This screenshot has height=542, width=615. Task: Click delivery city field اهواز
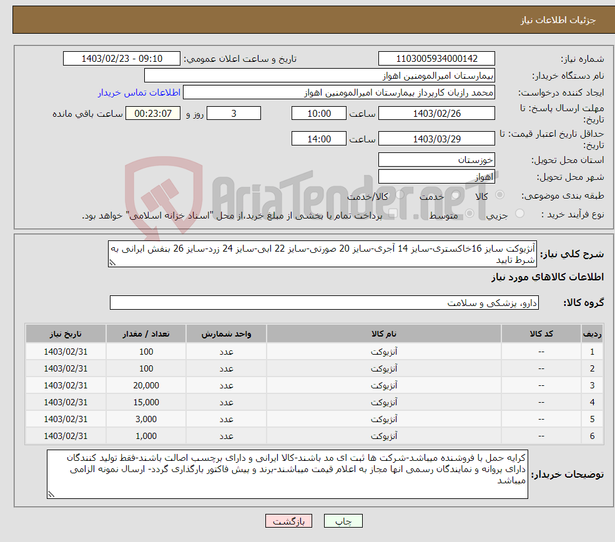[x=436, y=177]
